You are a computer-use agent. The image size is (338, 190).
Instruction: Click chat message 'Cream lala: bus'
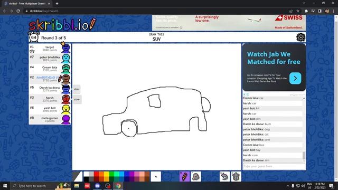pyautogui.click(x=273, y=145)
